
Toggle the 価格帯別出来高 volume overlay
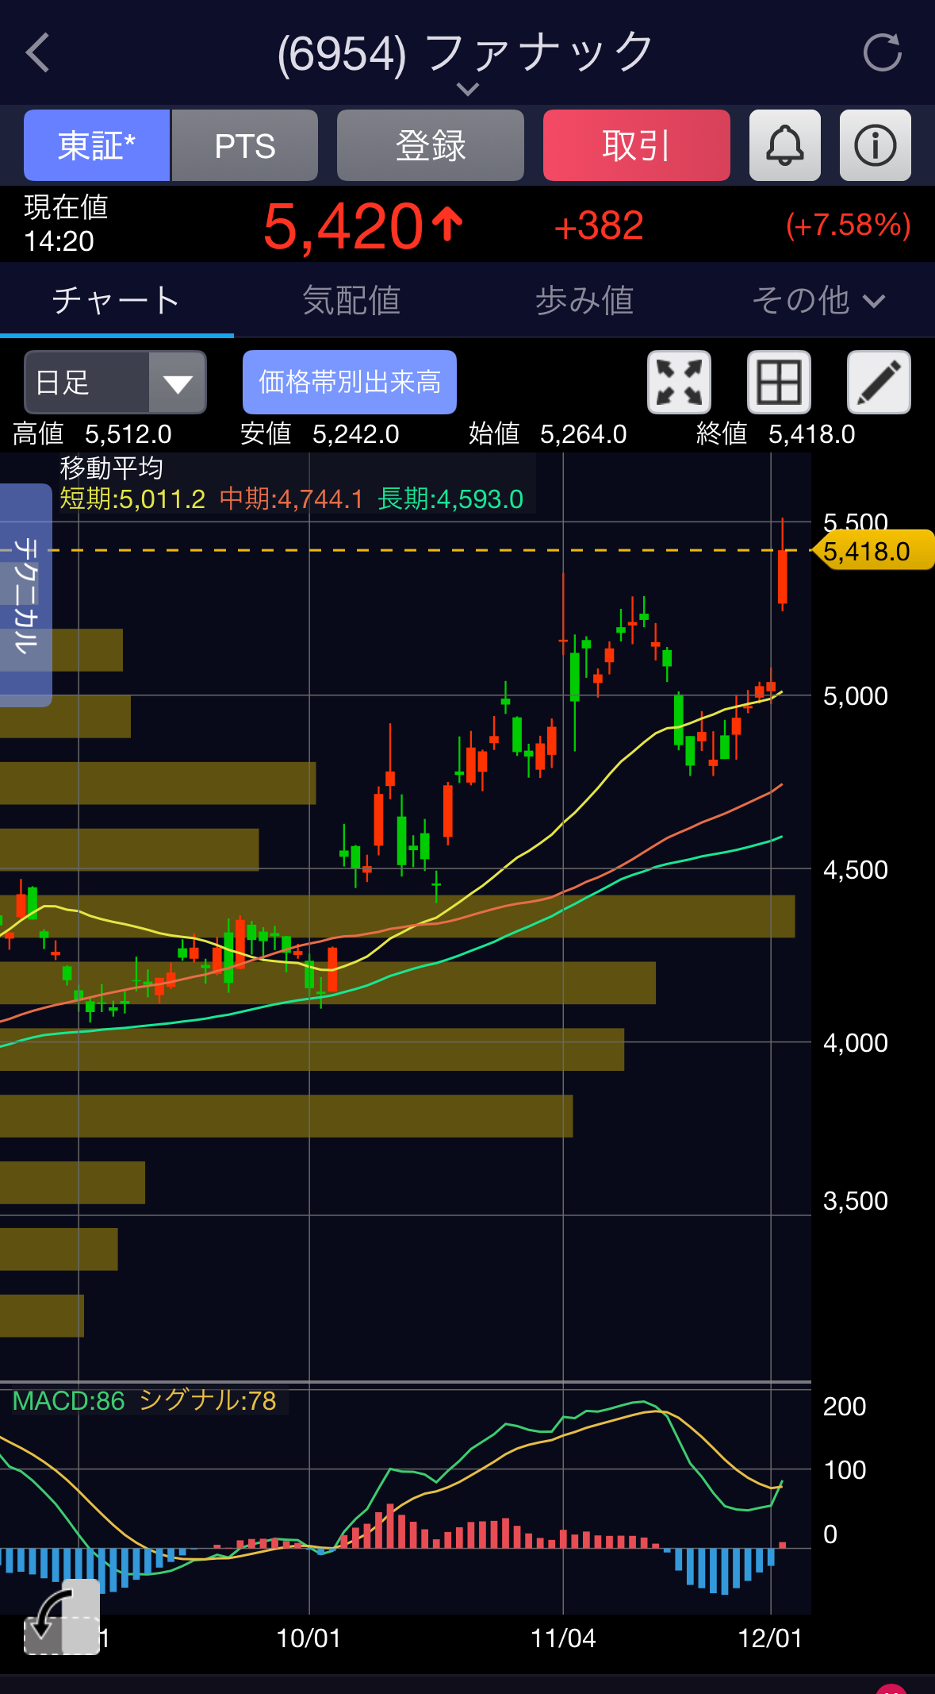pyautogui.click(x=349, y=383)
